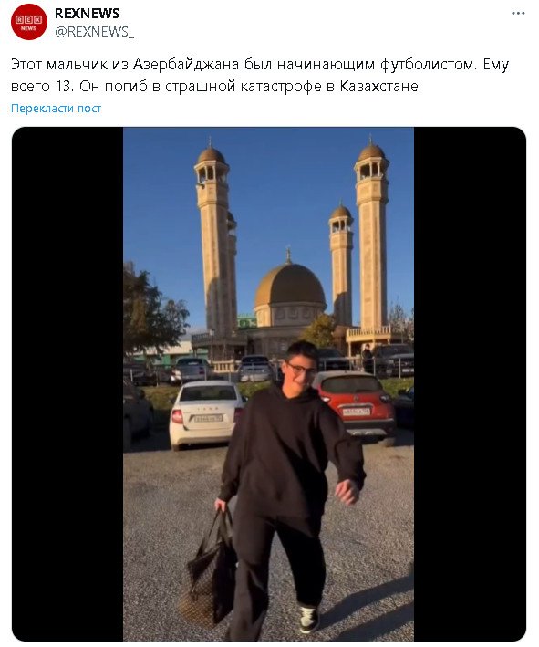This screenshot has height=647, width=539.
Task: Open the REXNEWS profile avatar
Action: (x=29, y=22)
